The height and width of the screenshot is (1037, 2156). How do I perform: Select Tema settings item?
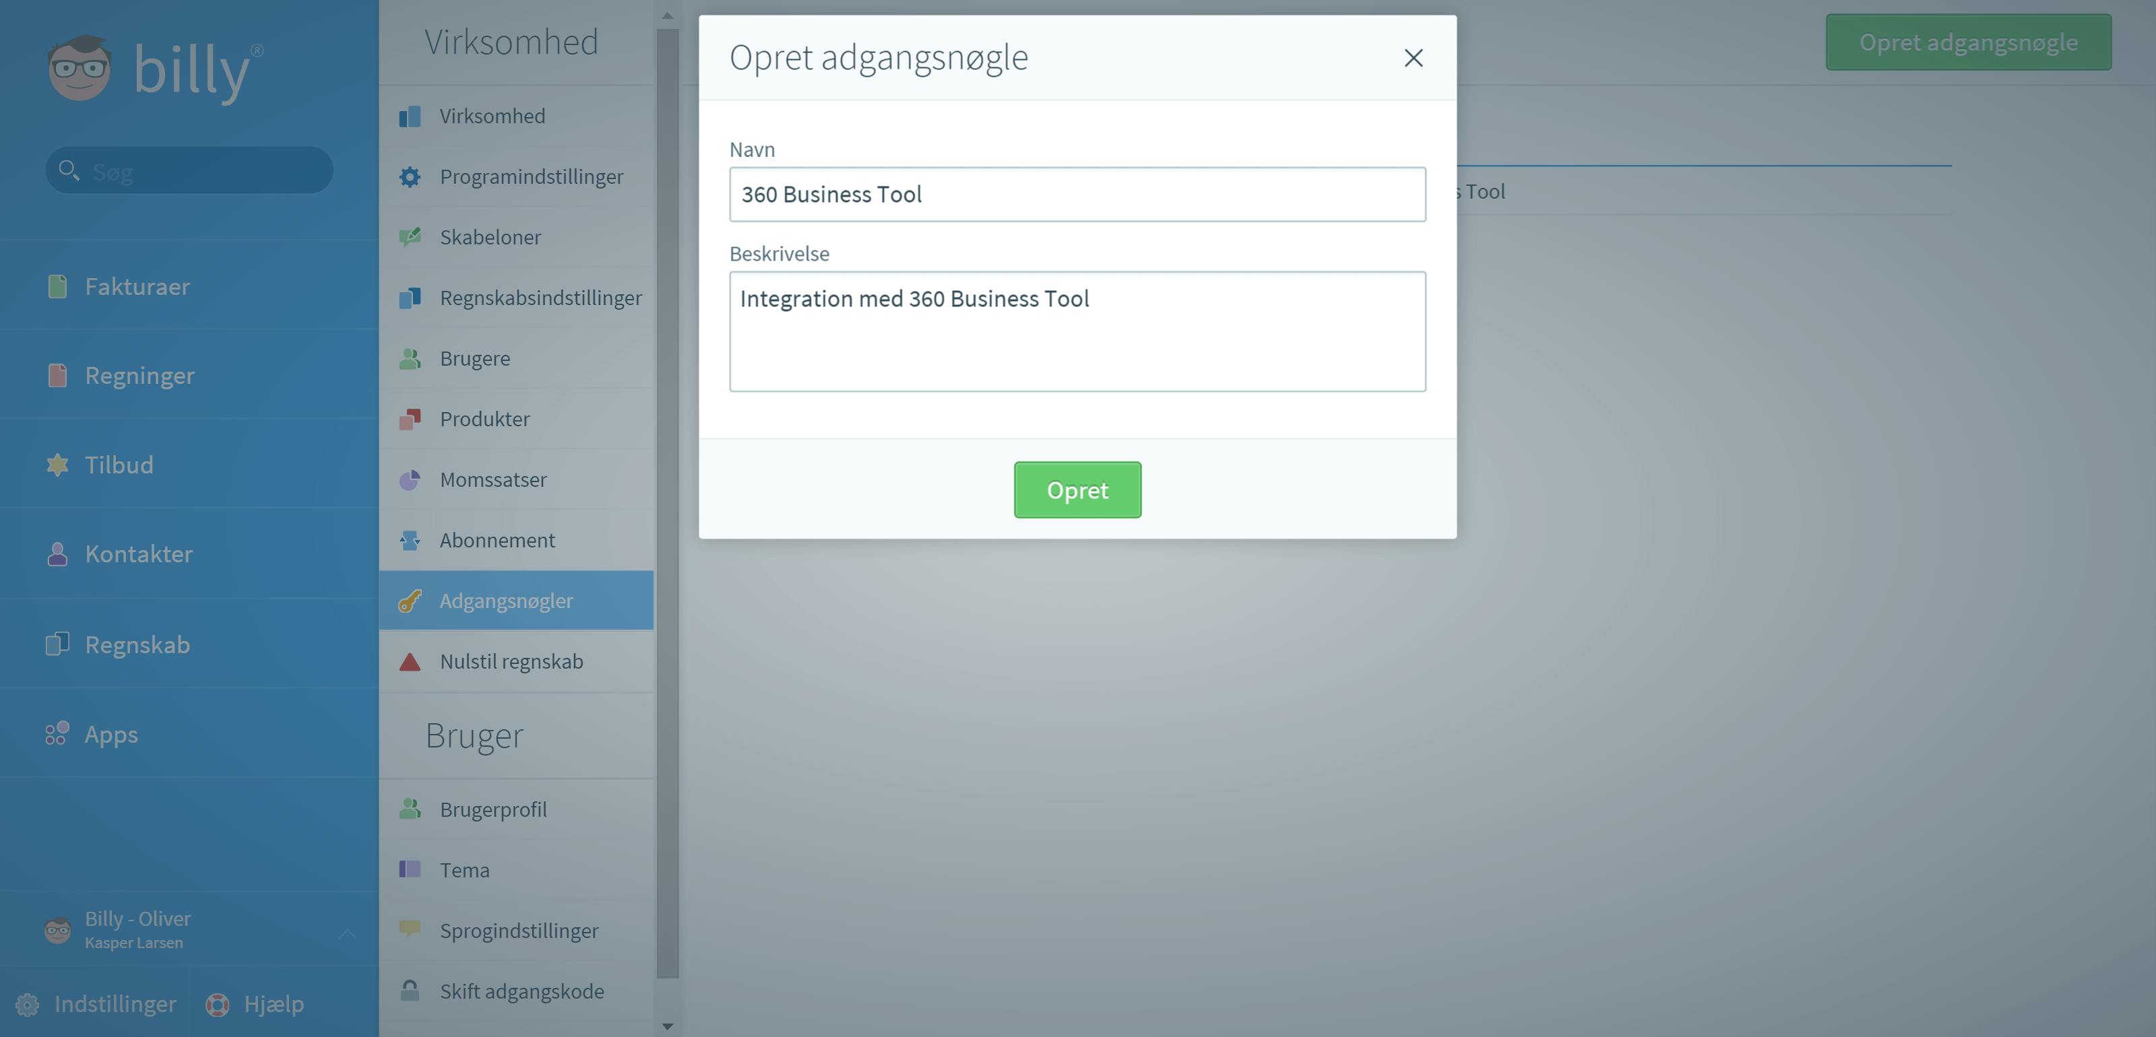(x=516, y=870)
